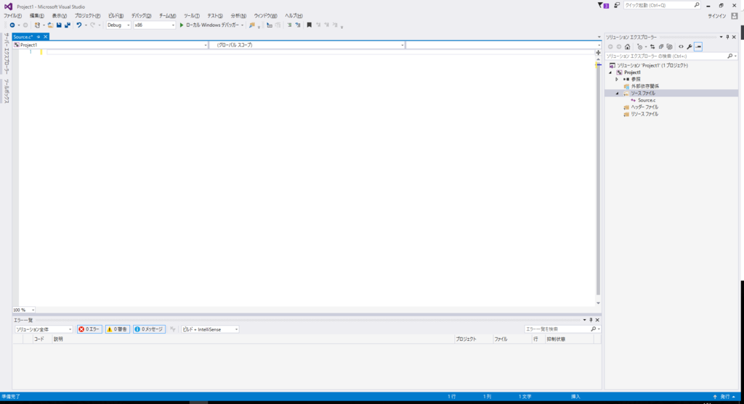Open the 編集(E) menu
Viewport: 744px width, 404px height.
pos(36,16)
